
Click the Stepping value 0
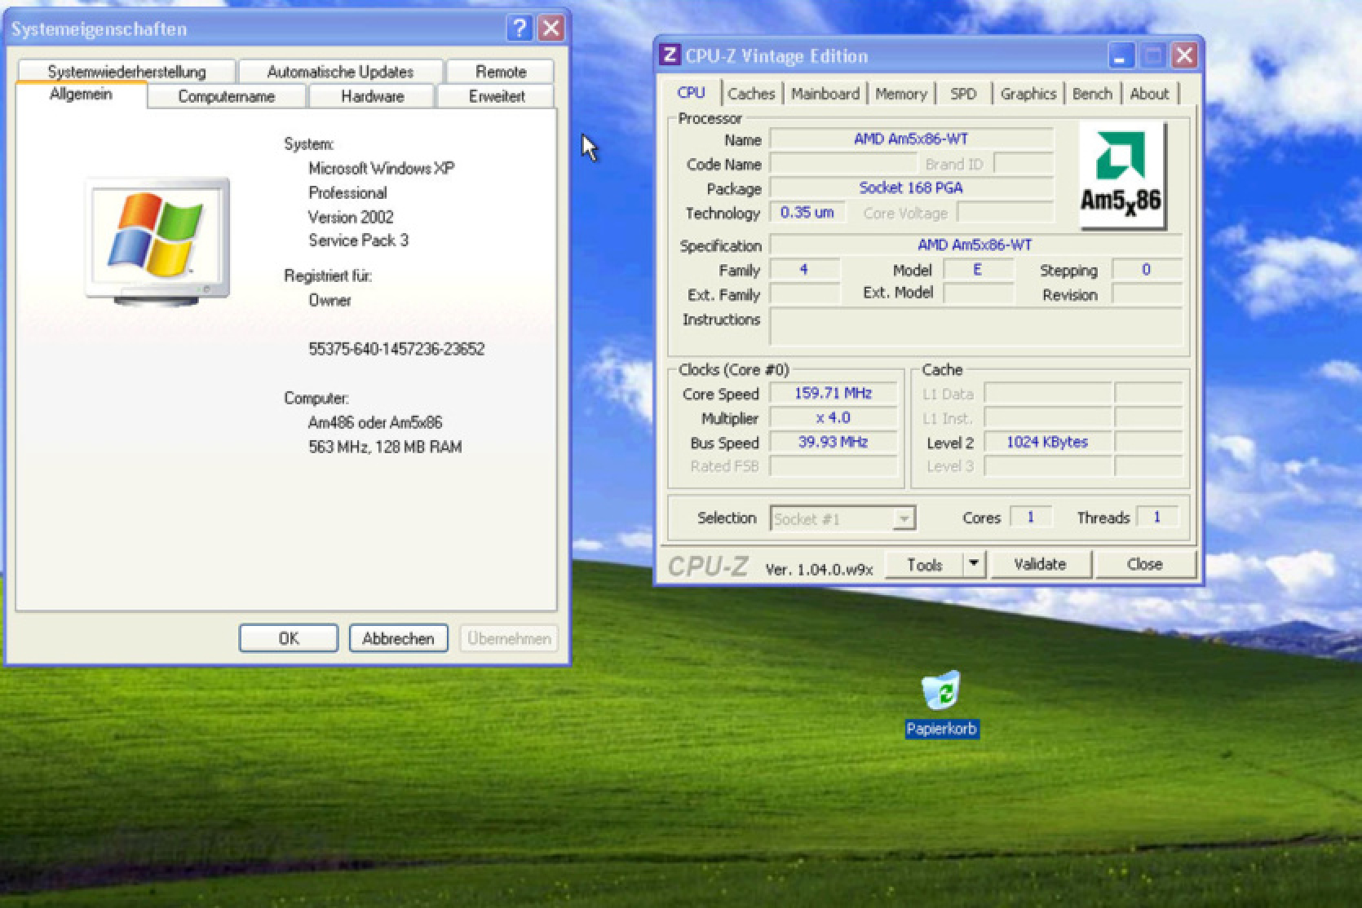pos(1147,270)
